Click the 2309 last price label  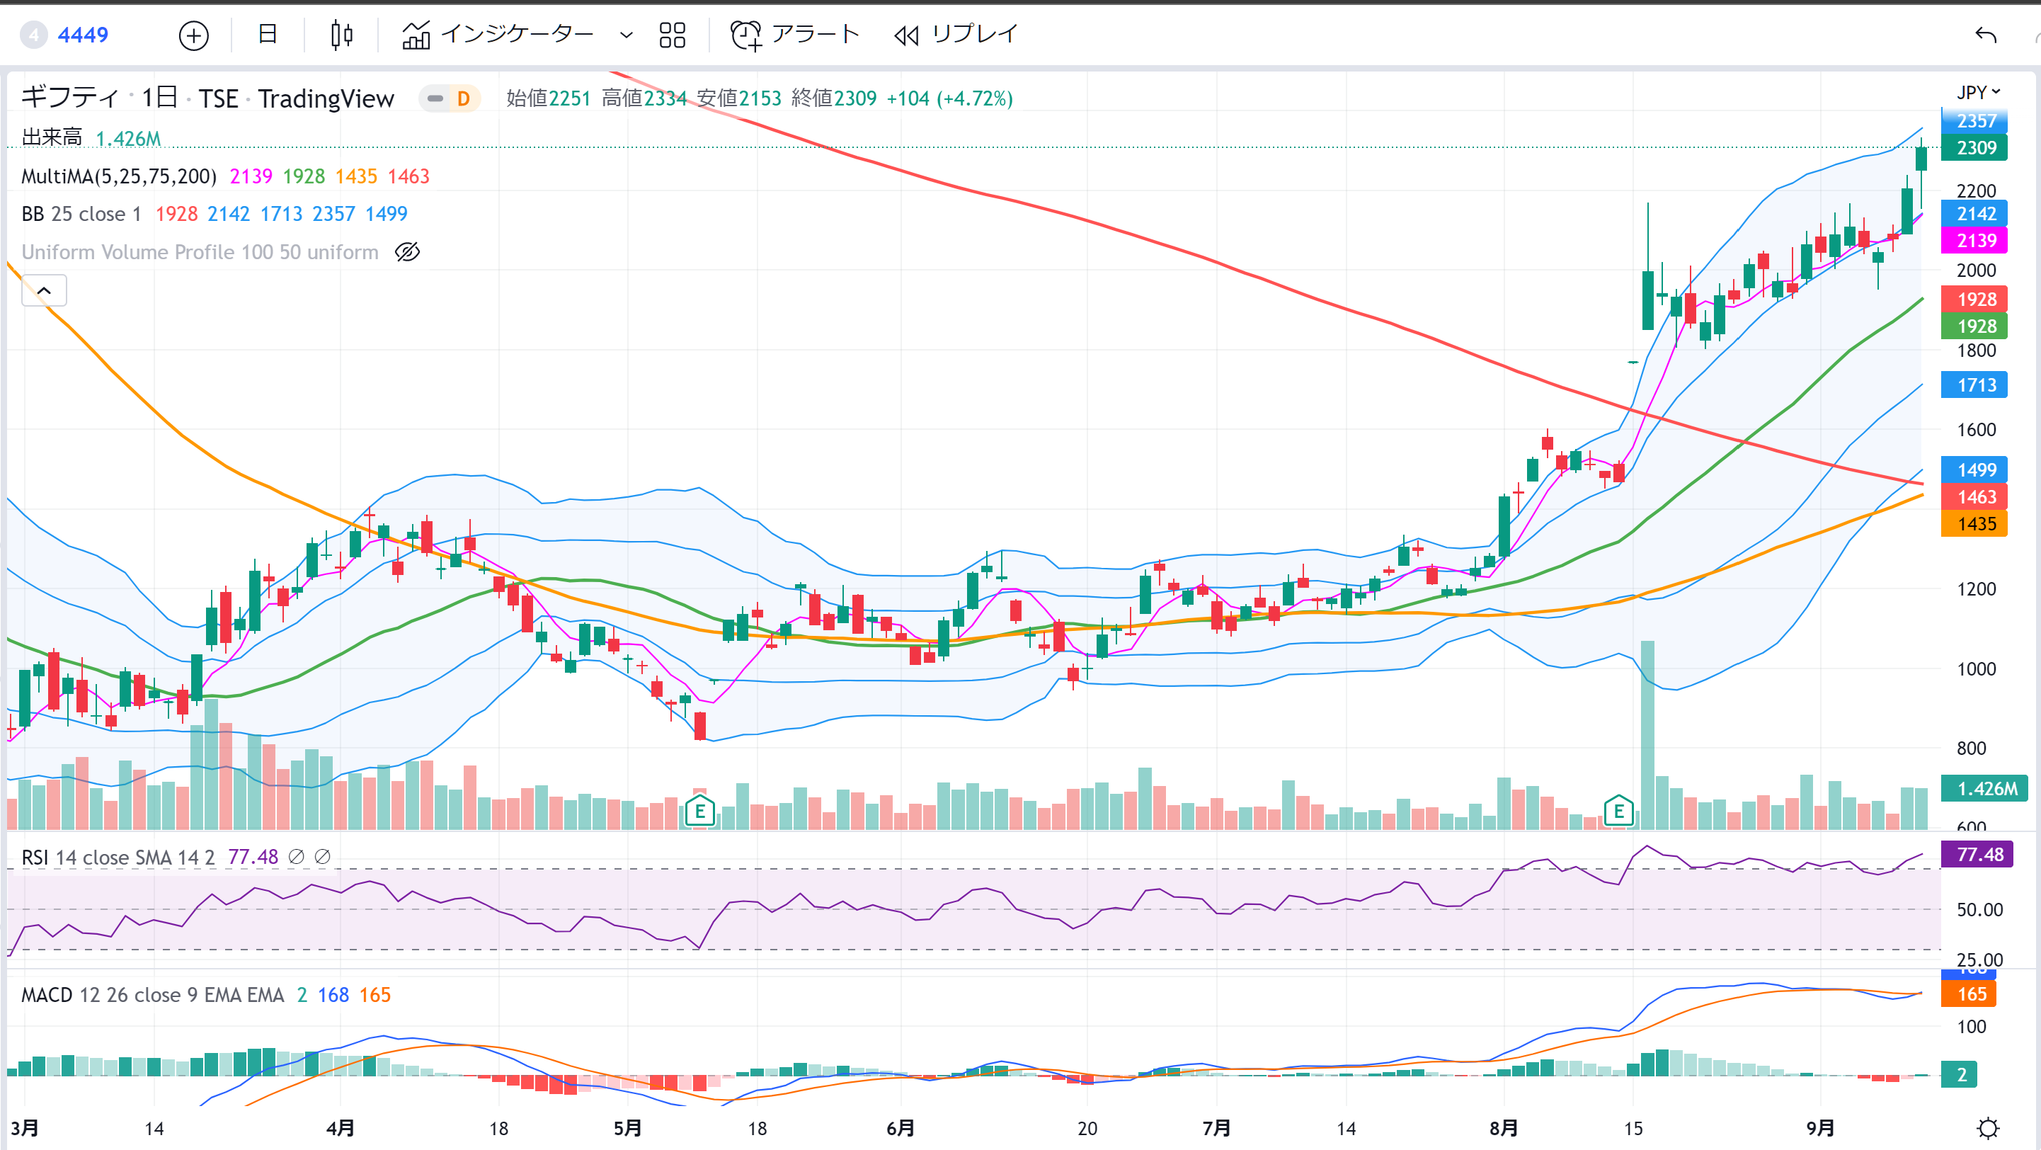point(1975,148)
